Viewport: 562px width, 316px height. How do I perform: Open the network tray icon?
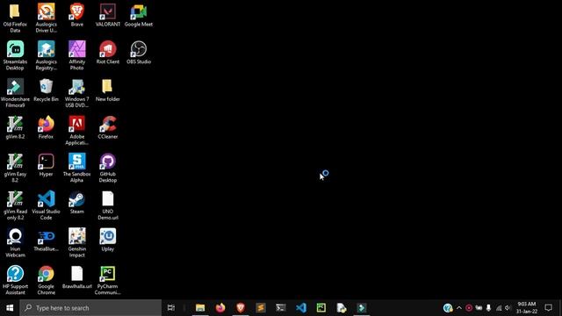point(499,308)
